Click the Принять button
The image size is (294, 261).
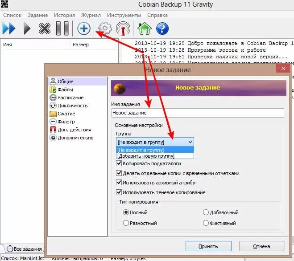tap(208, 246)
